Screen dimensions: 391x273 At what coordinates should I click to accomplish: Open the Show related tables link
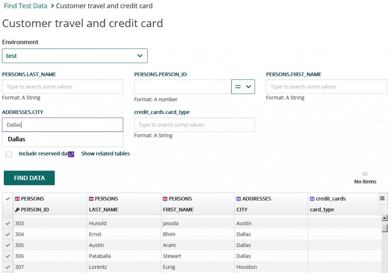(105, 154)
